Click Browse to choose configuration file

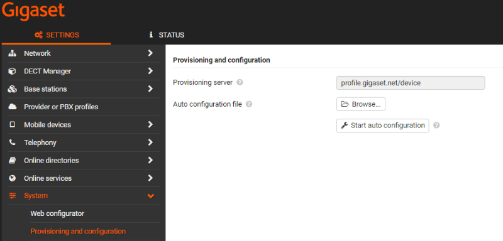[x=360, y=104]
